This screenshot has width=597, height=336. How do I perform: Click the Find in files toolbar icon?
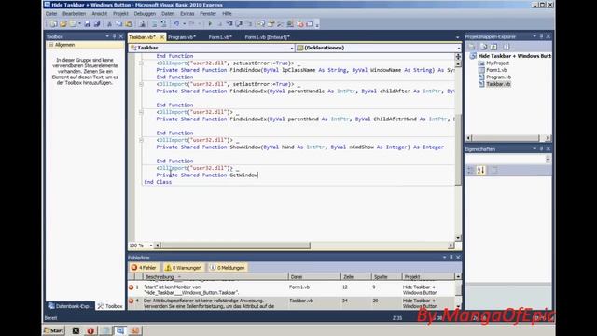(x=141, y=24)
